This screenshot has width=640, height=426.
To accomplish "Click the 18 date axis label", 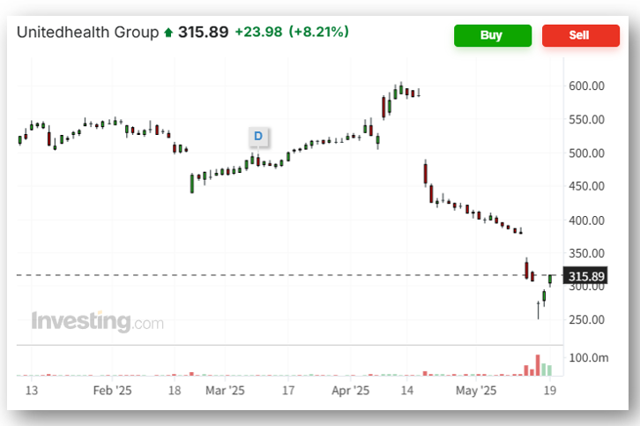I will [x=175, y=391].
